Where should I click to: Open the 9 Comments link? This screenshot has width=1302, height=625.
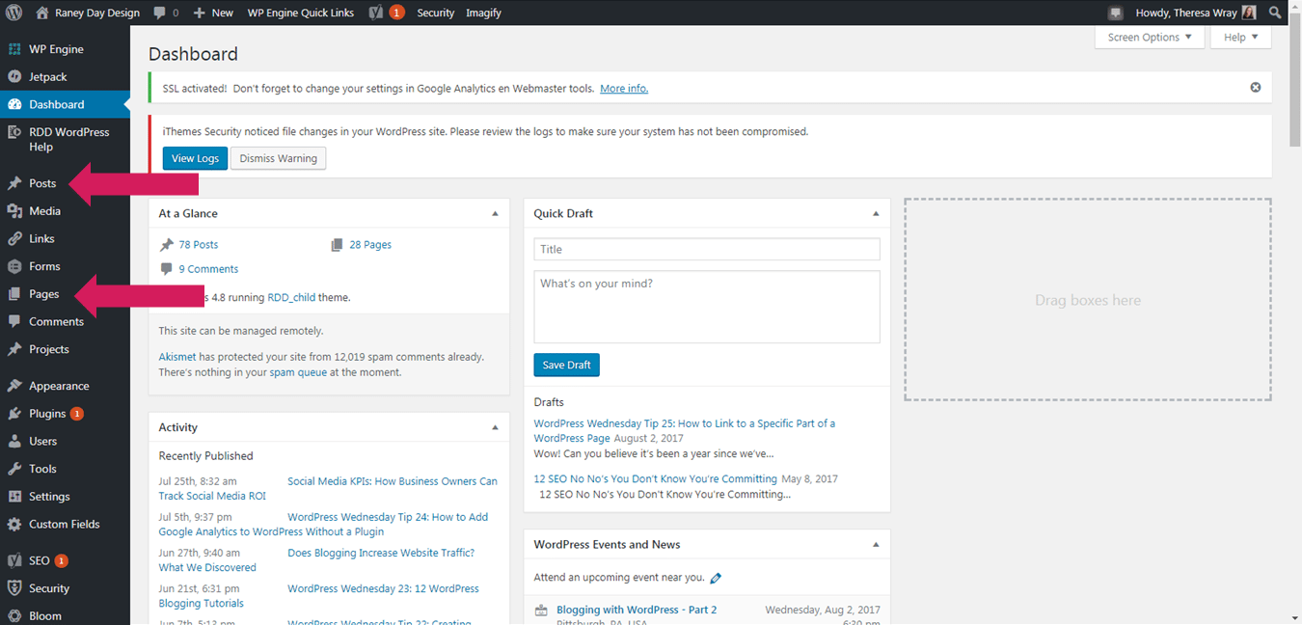[208, 269]
